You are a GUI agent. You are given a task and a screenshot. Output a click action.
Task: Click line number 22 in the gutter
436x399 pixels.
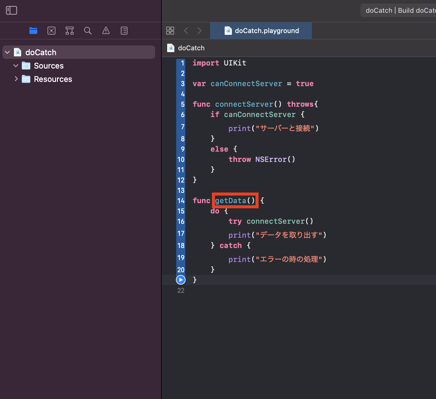(181, 290)
